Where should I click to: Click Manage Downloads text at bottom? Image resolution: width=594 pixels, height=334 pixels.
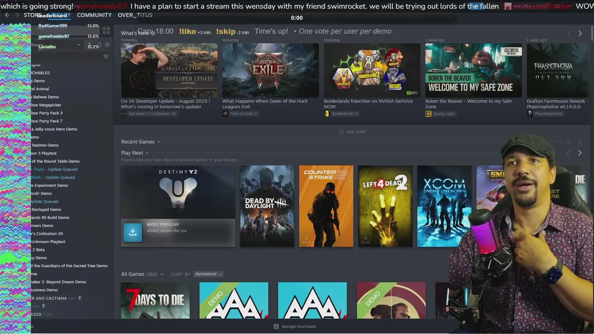(299, 327)
